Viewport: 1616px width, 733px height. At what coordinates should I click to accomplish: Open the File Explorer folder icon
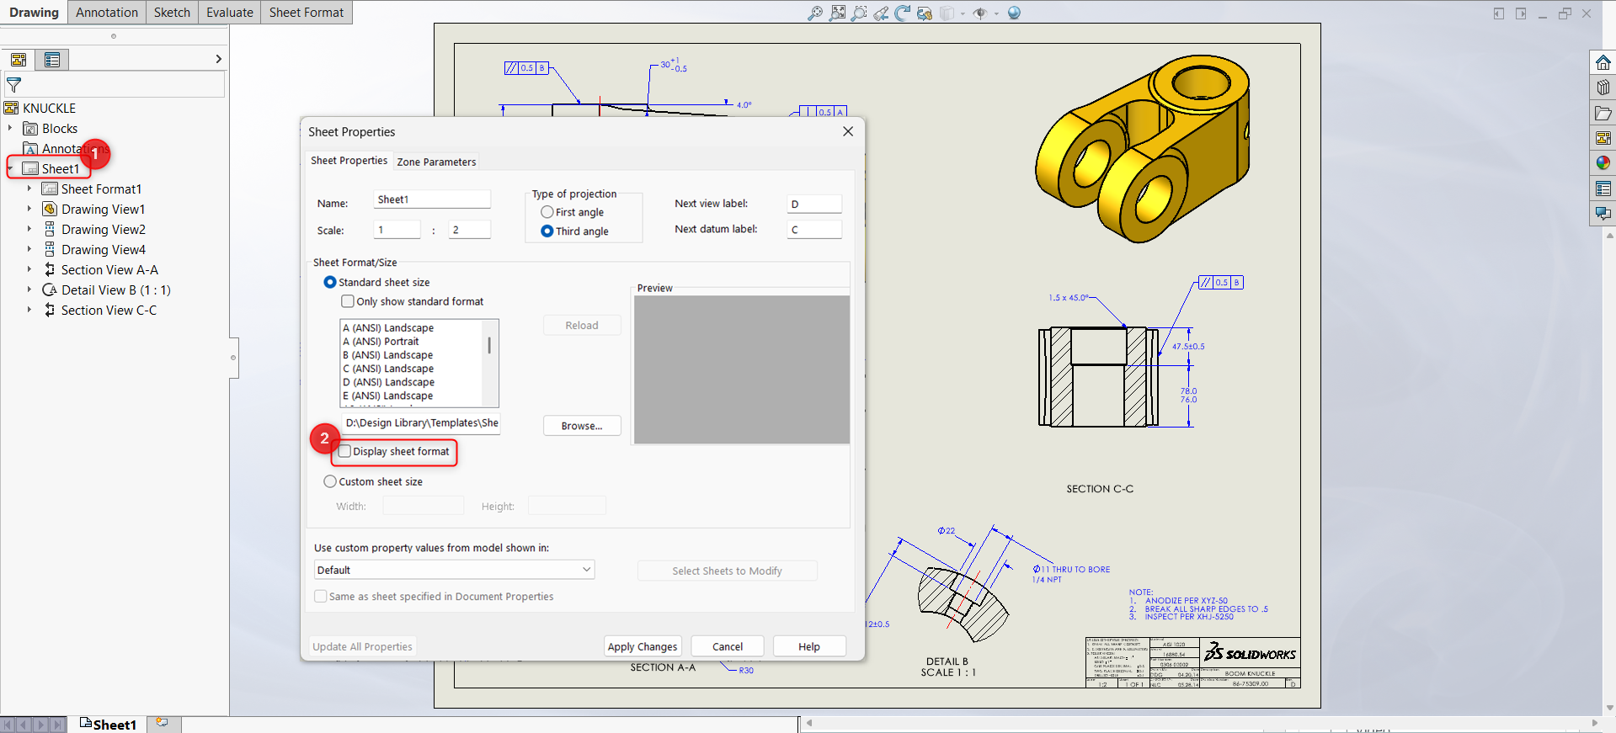tap(1603, 113)
